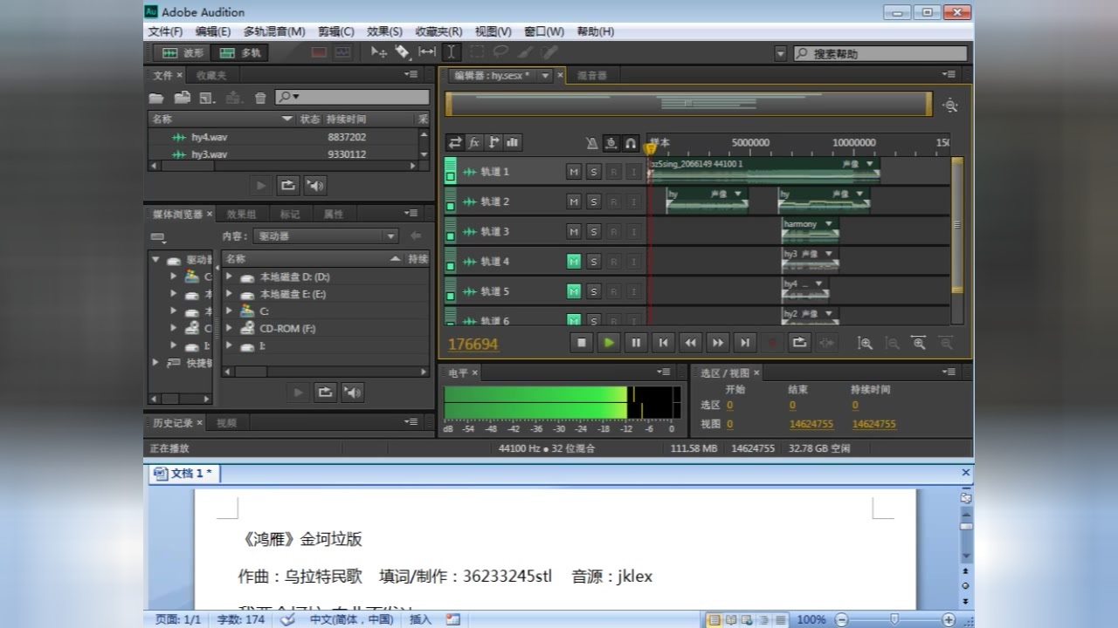Open 效果(S) menu
Viewport: 1118px width, 628px height.
pos(384,31)
